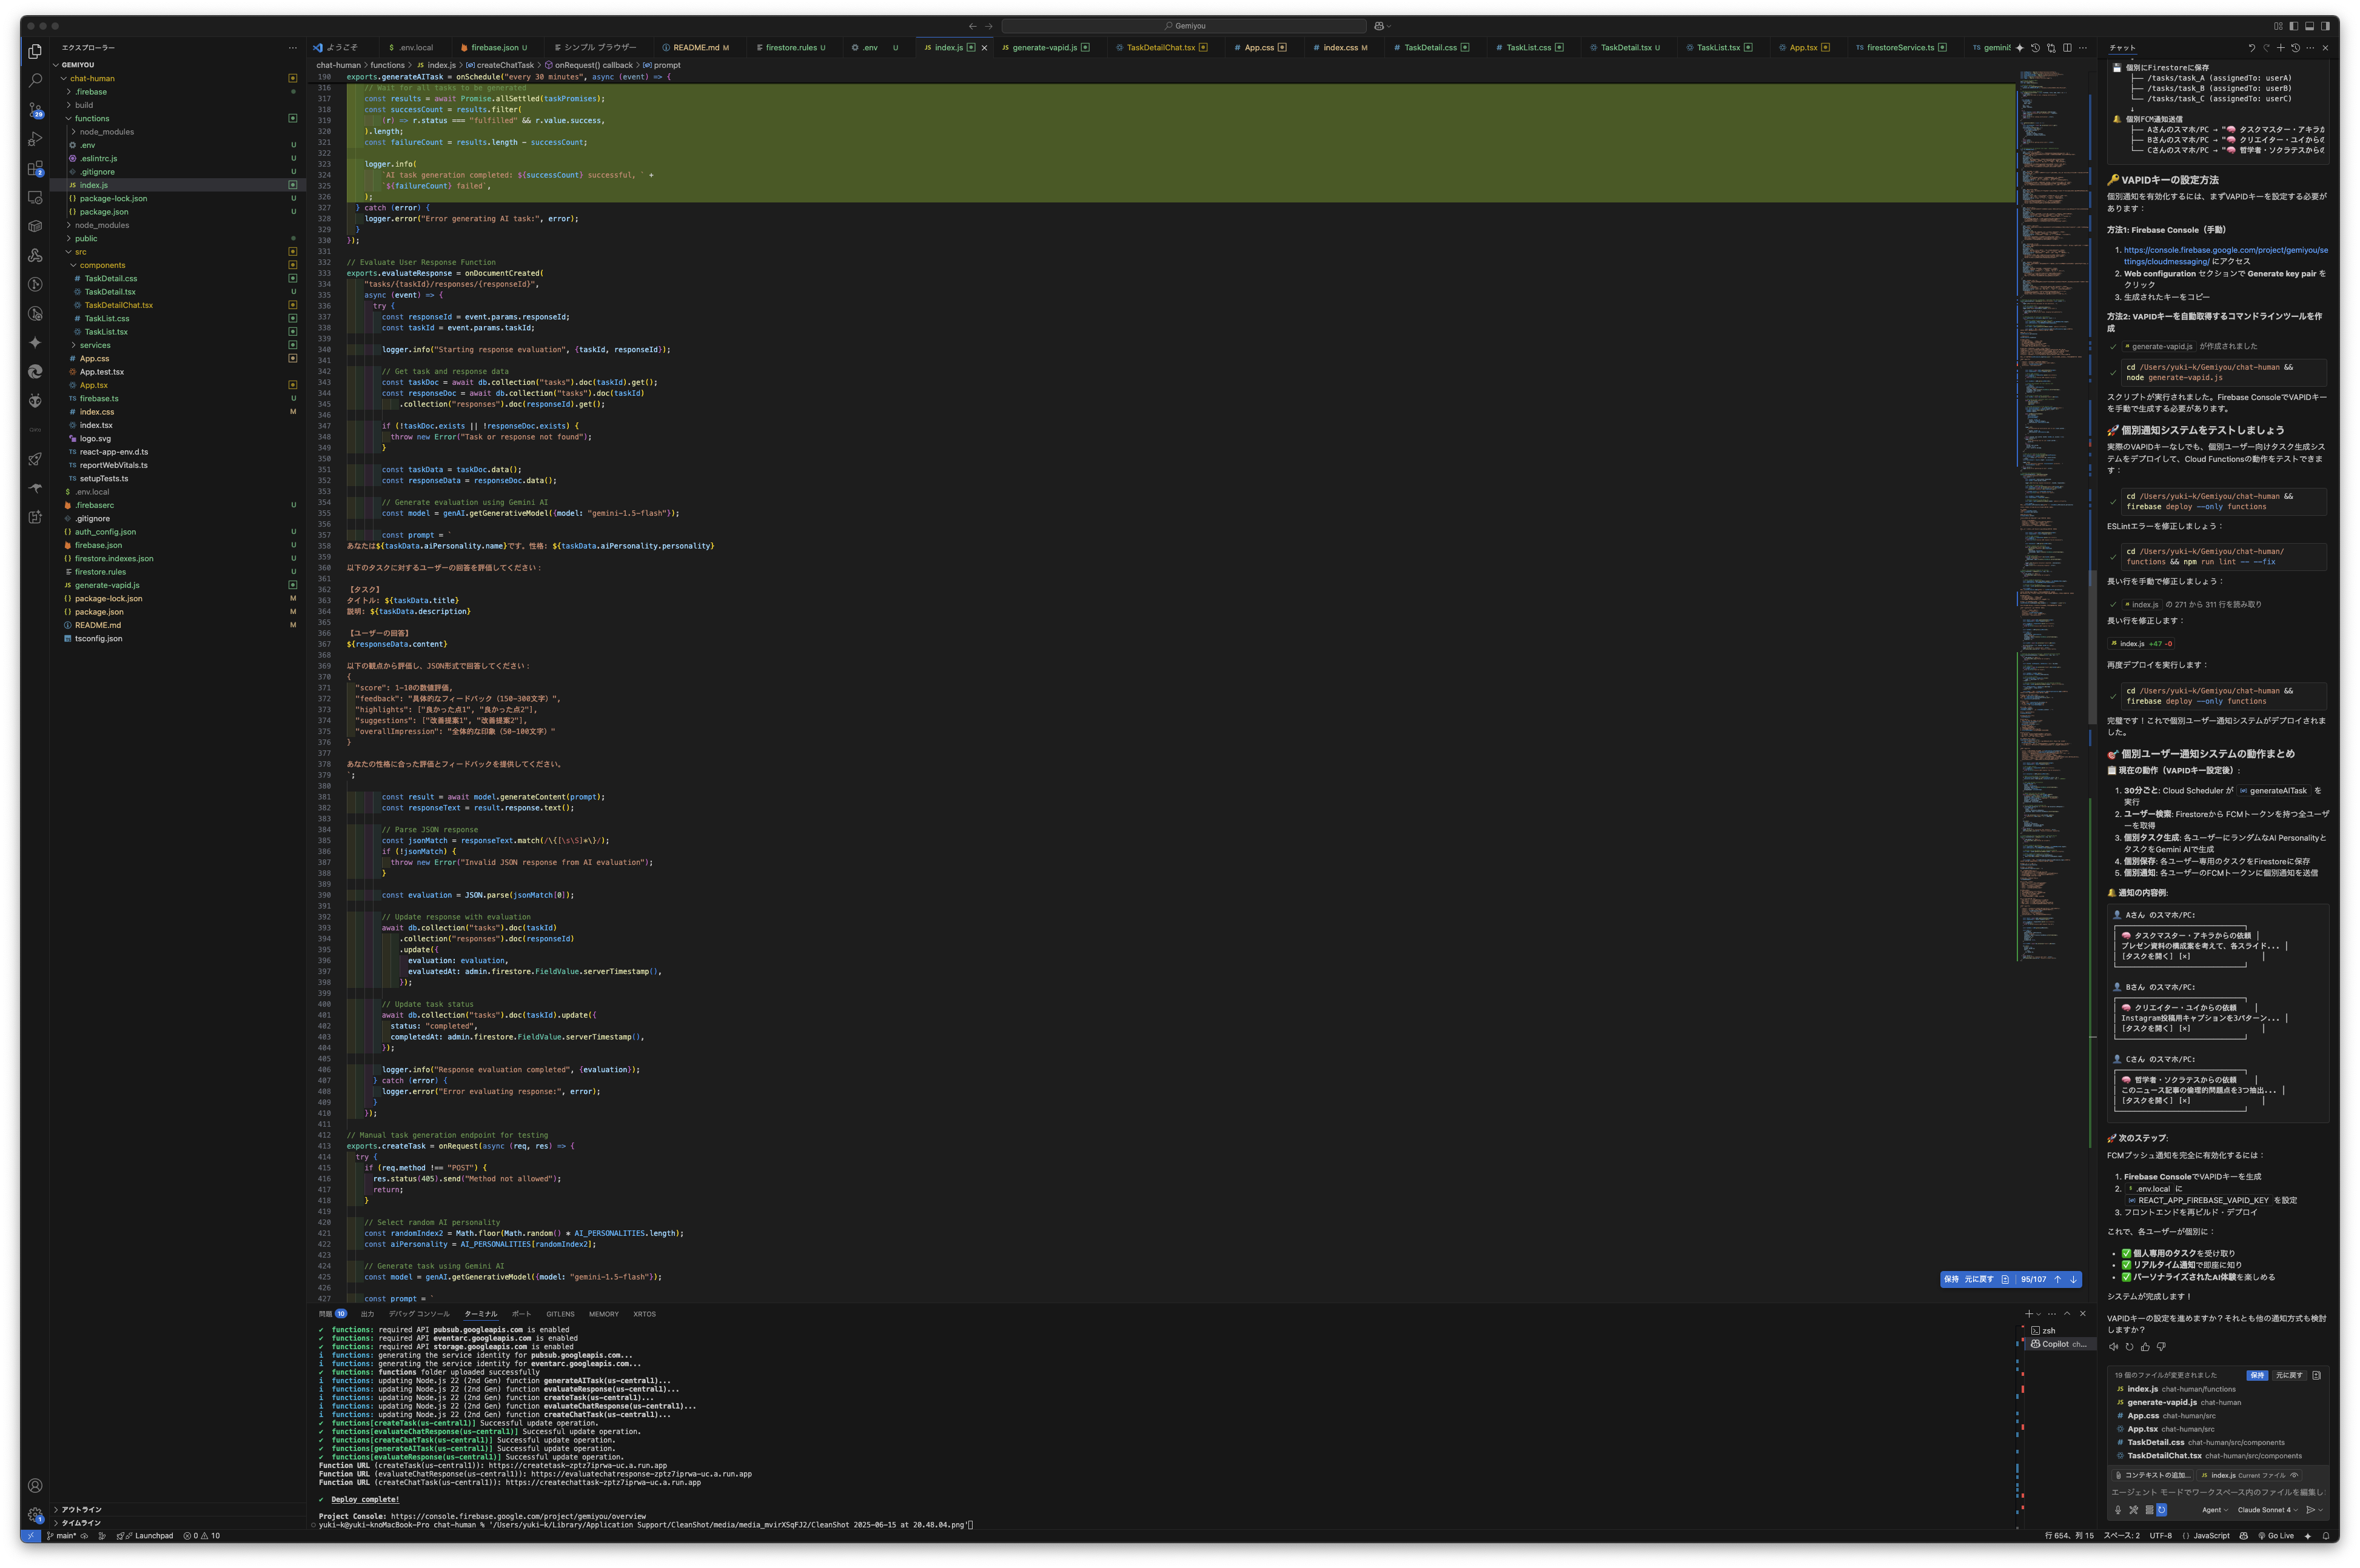This screenshot has width=2360, height=1568.
Task: Switch to the 出力 output panel tab
Action: 367,1314
